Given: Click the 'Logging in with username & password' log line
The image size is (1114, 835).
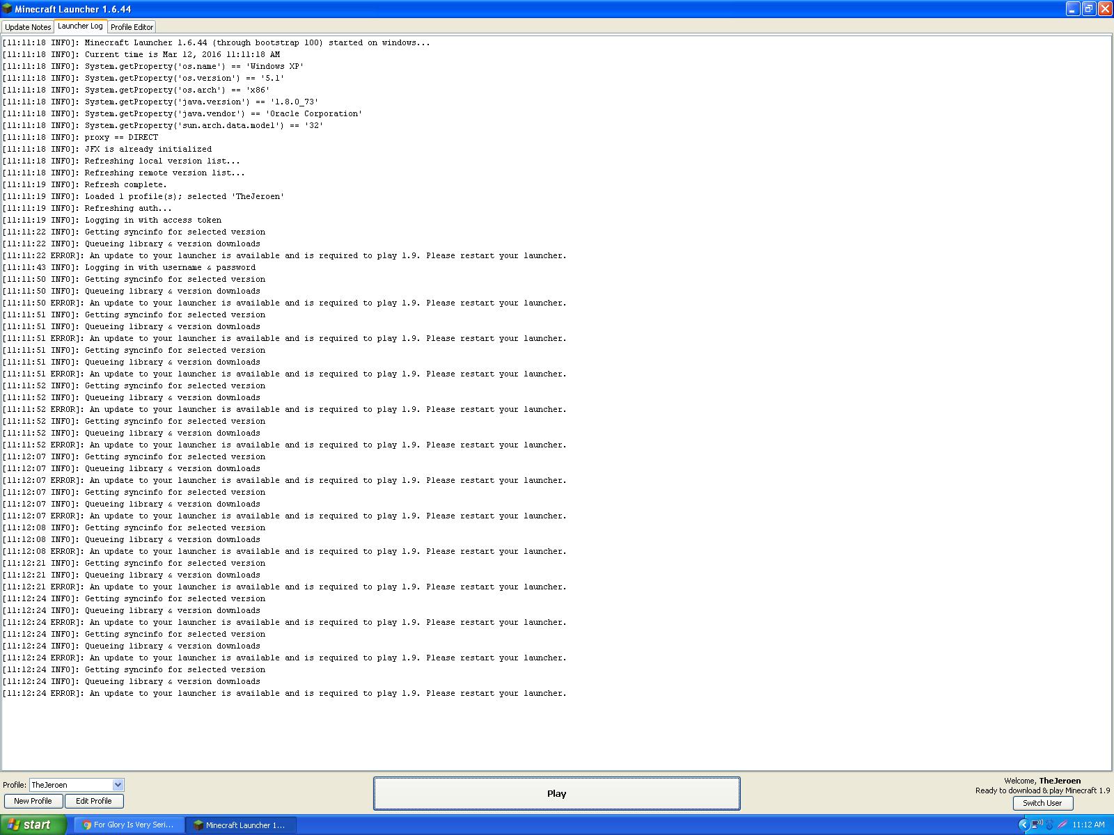Looking at the screenshot, I should 130,267.
